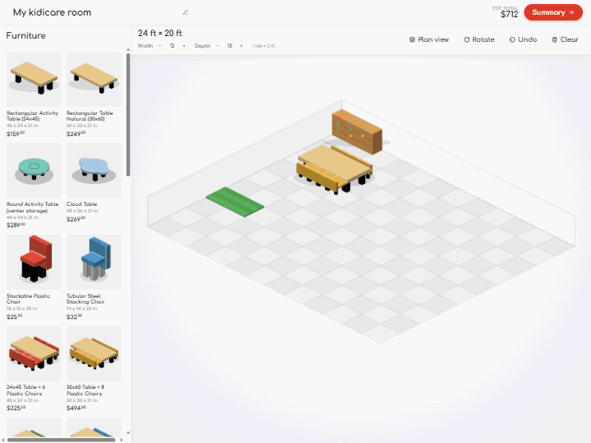
Task: Click the $249 price label
Action: 76,134
